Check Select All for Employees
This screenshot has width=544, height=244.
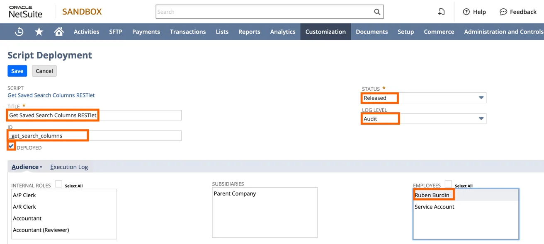coord(448,184)
